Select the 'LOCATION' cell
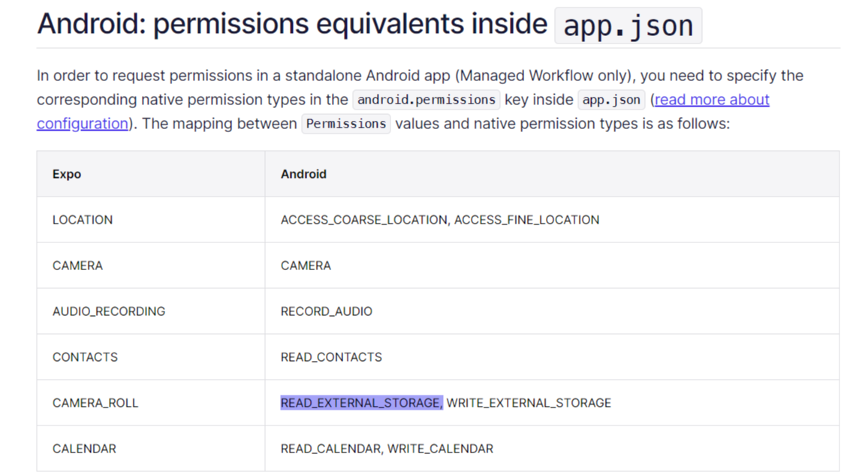This screenshot has width=865, height=475. coord(151,220)
